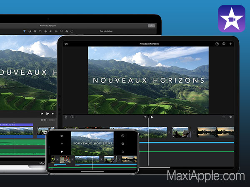Play the movie on the iPhone
This screenshot has height=187, width=250.
pos(62,152)
